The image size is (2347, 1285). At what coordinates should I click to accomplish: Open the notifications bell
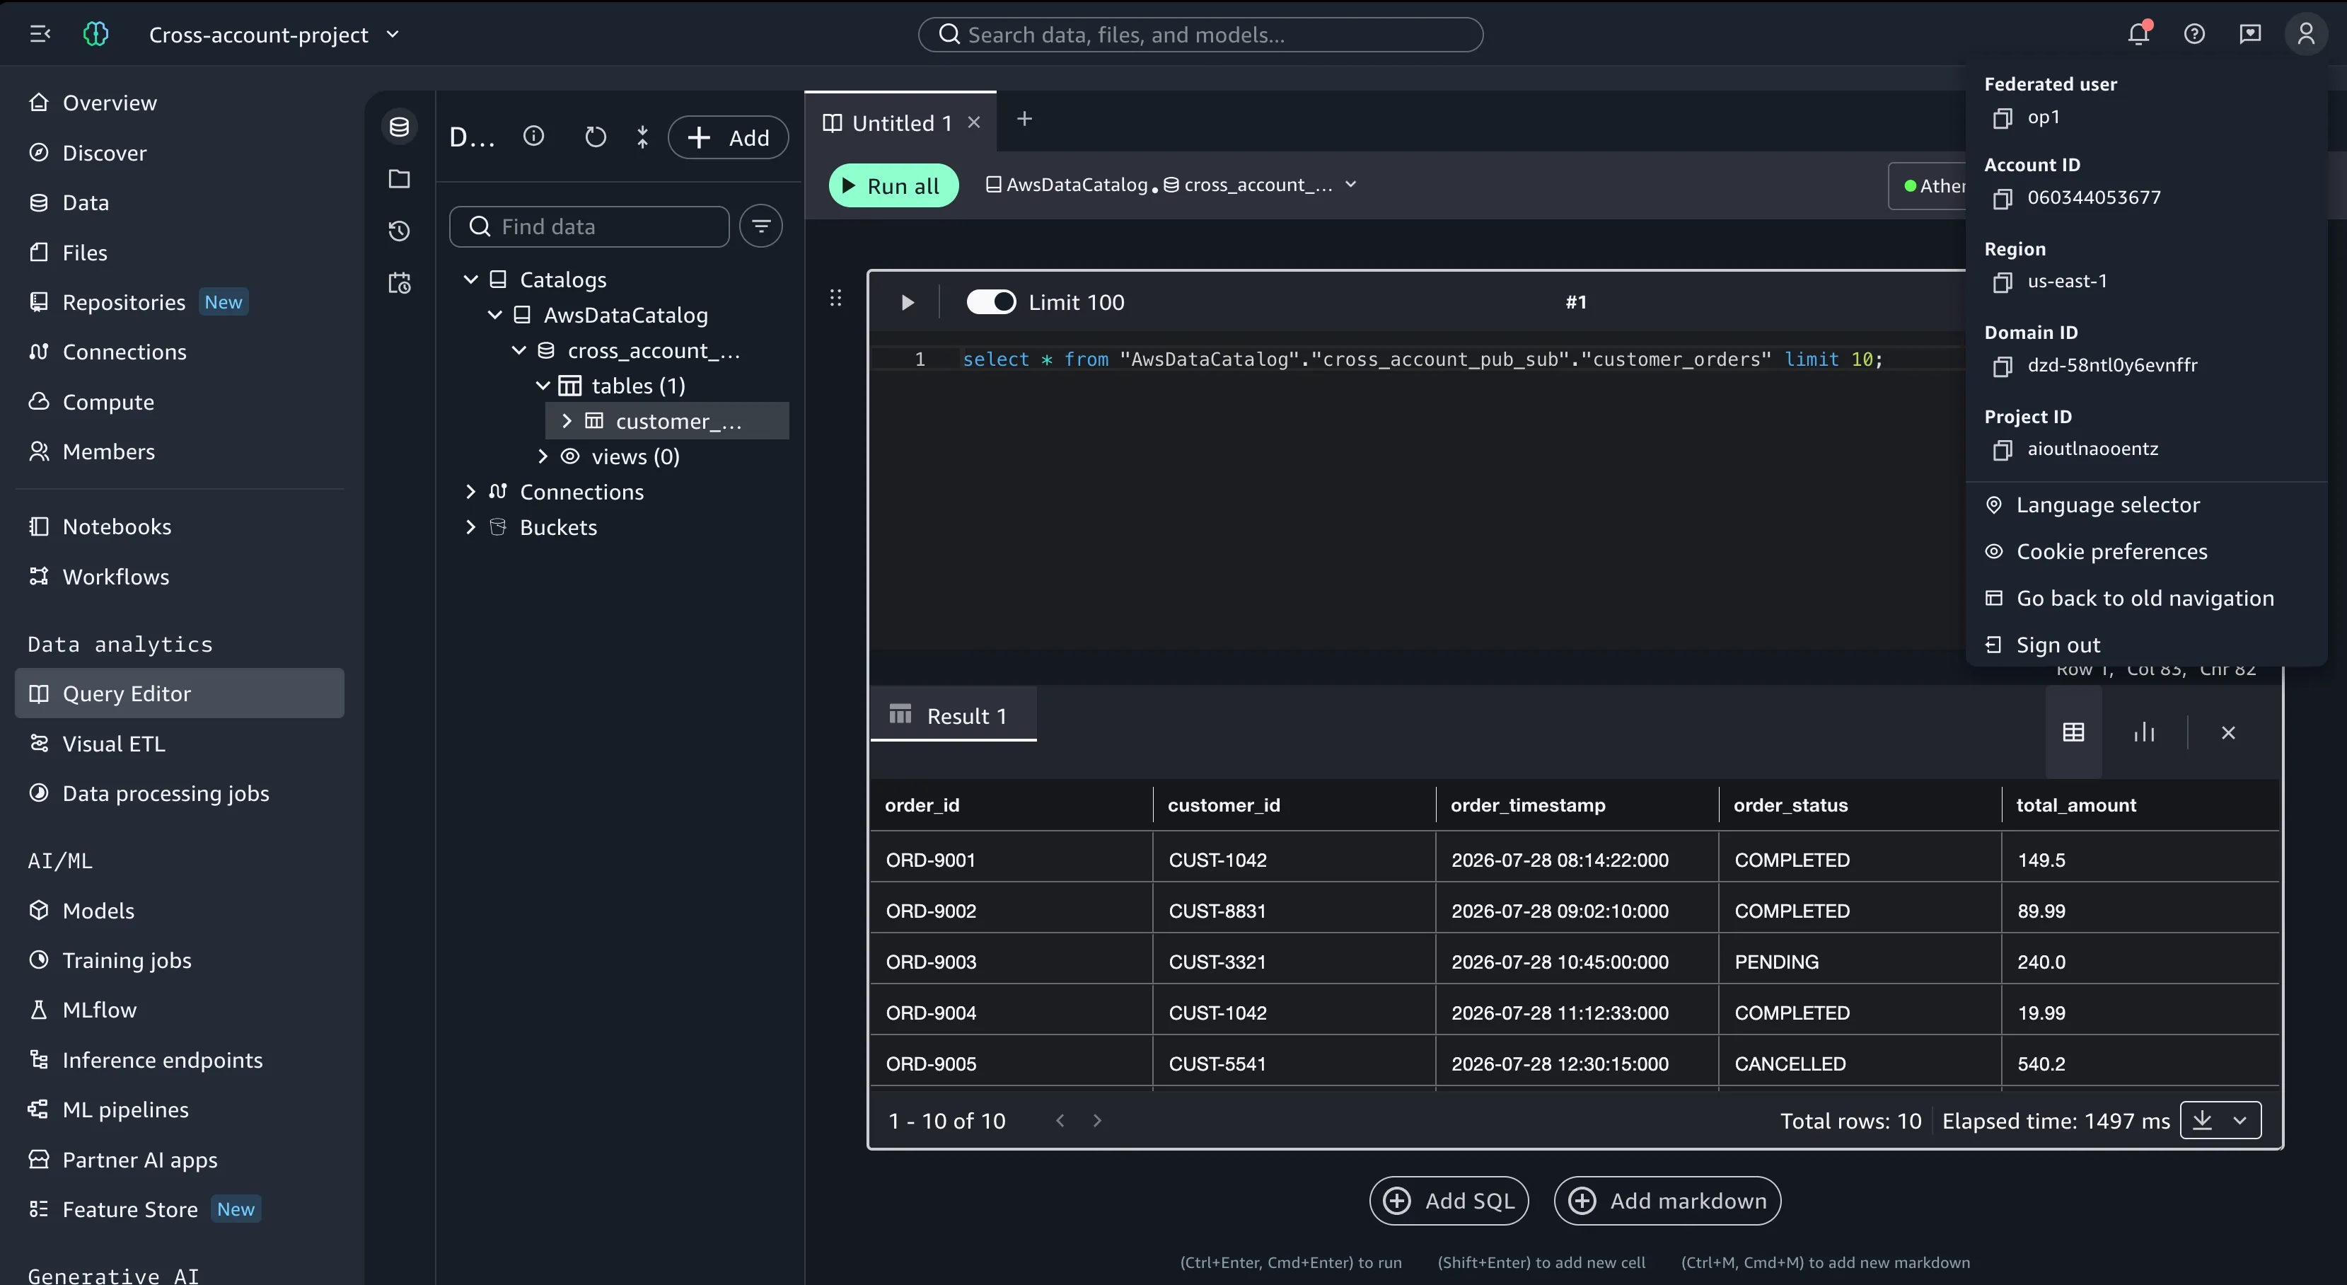(x=2138, y=34)
